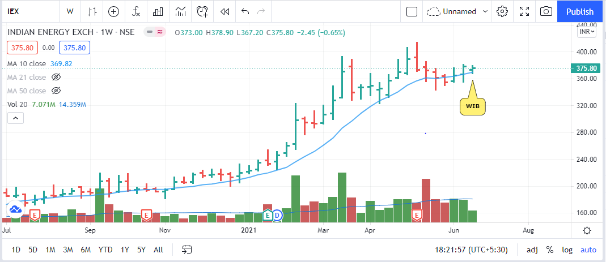Screen dimensions: 606x262
Task: Create an alert with alarm clock icon
Action: click(202, 11)
